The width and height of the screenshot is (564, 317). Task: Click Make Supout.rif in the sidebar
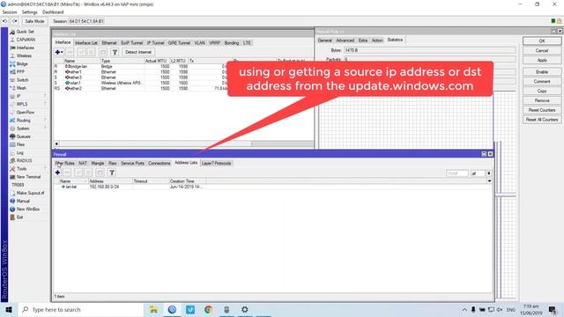(30, 193)
